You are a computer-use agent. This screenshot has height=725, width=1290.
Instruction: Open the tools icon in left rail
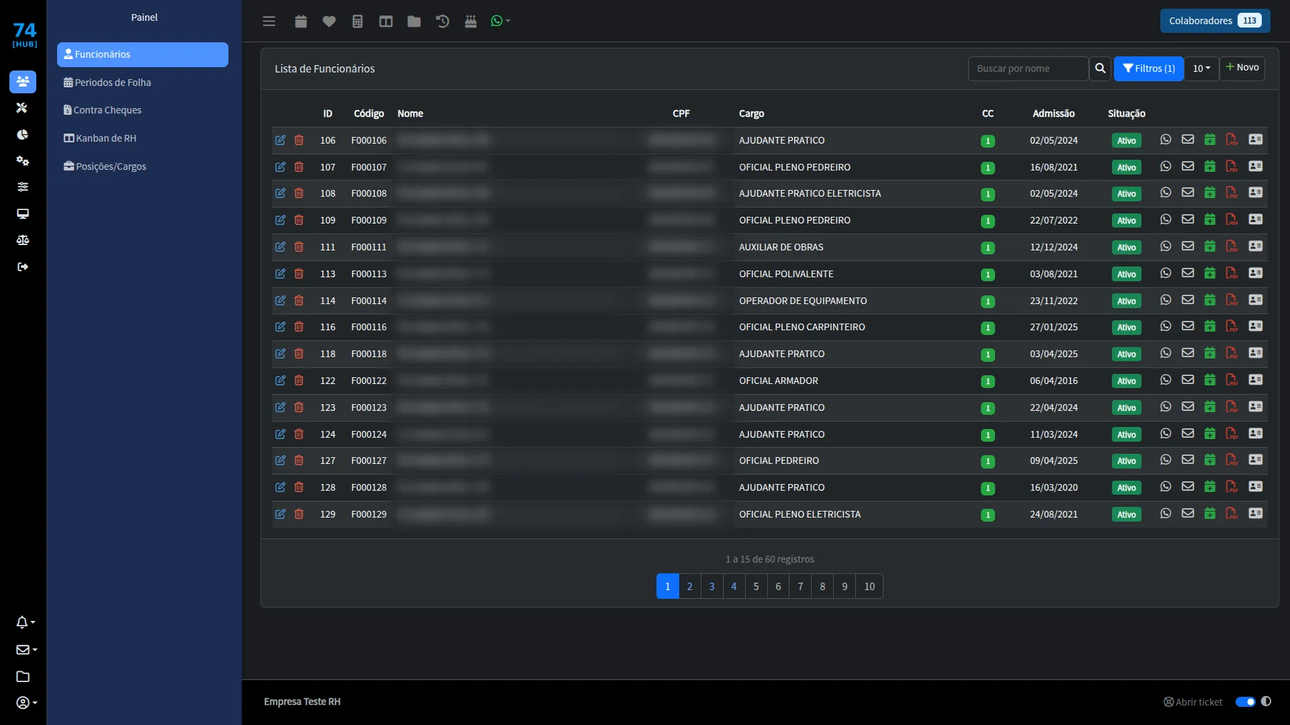[22, 107]
